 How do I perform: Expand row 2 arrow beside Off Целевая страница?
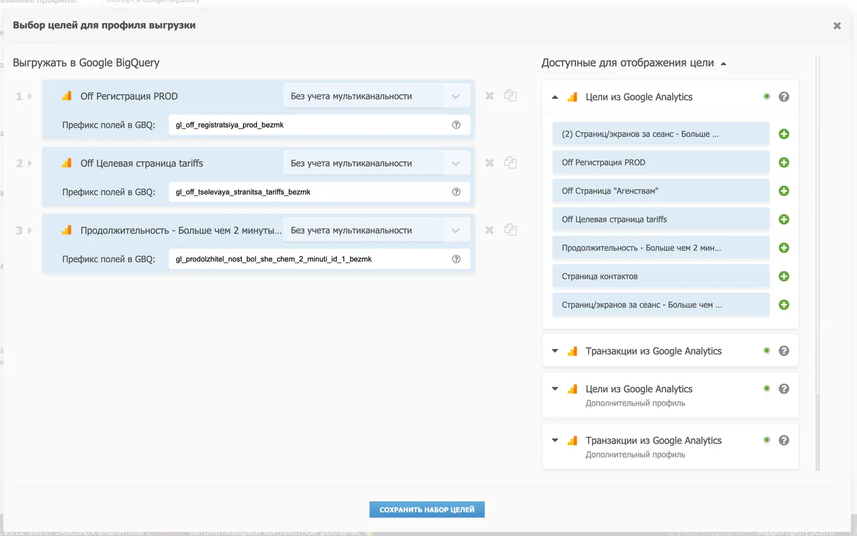click(29, 163)
